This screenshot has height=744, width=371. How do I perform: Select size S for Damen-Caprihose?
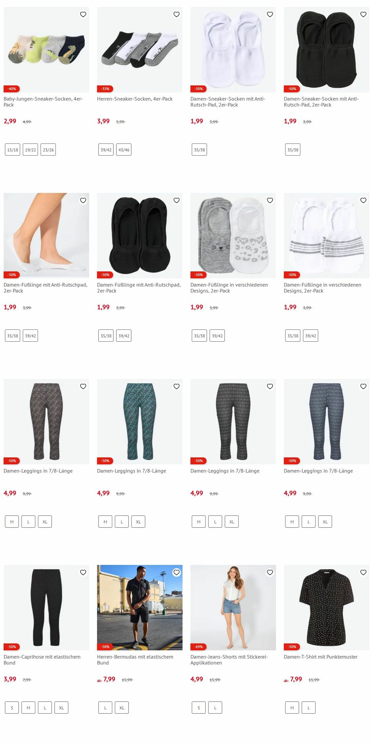tap(12, 708)
